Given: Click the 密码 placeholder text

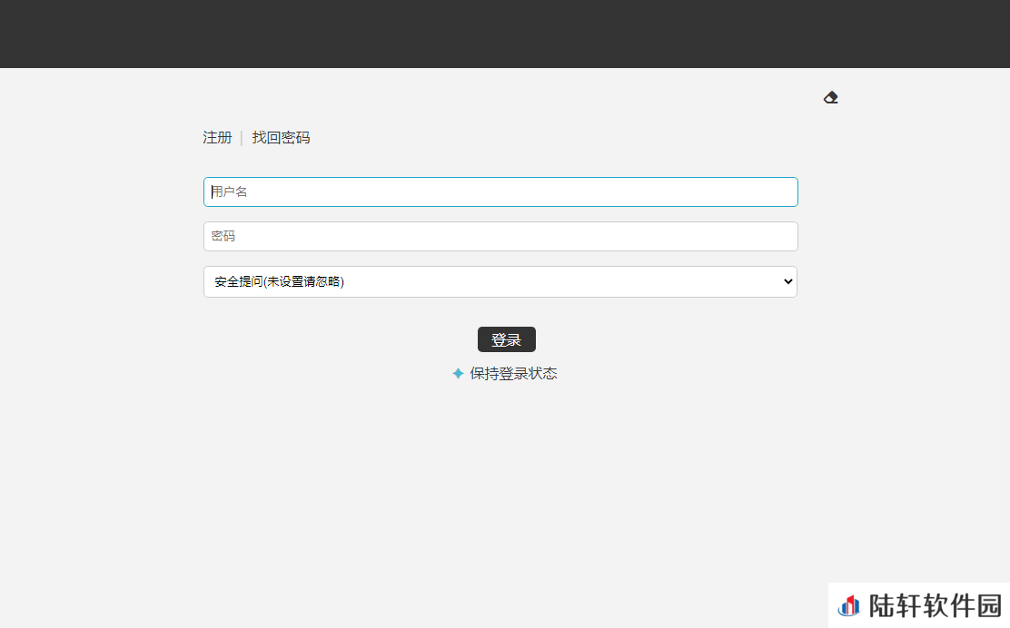Looking at the screenshot, I should [223, 237].
